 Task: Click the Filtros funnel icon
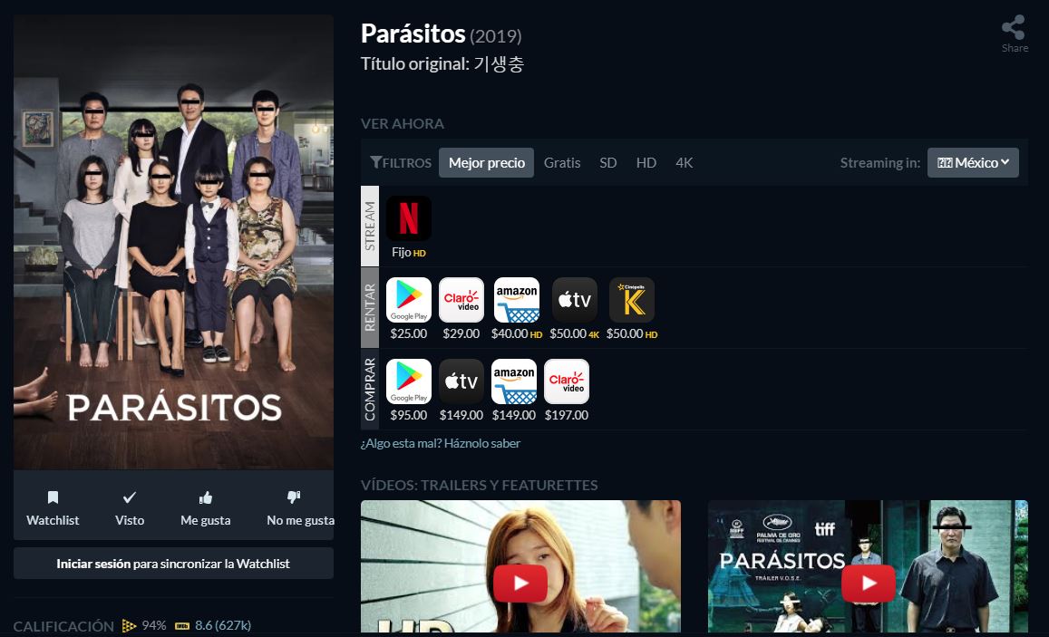pos(376,162)
